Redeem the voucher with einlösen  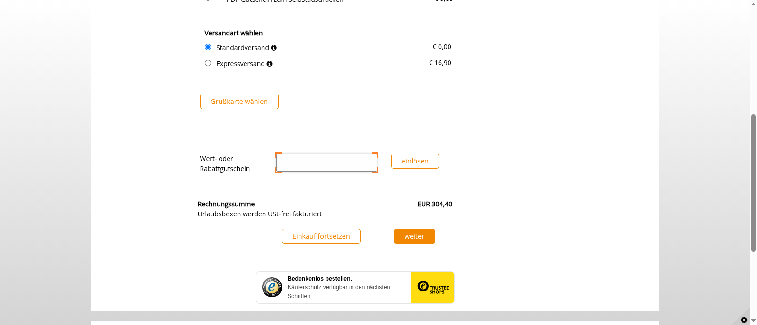(x=414, y=161)
